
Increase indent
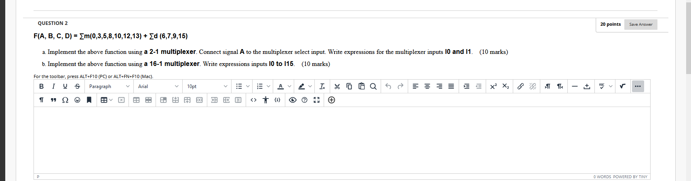click(466, 86)
